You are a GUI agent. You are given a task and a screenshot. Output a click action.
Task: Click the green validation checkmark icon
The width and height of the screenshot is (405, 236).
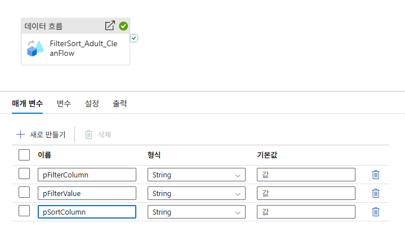coord(123,25)
